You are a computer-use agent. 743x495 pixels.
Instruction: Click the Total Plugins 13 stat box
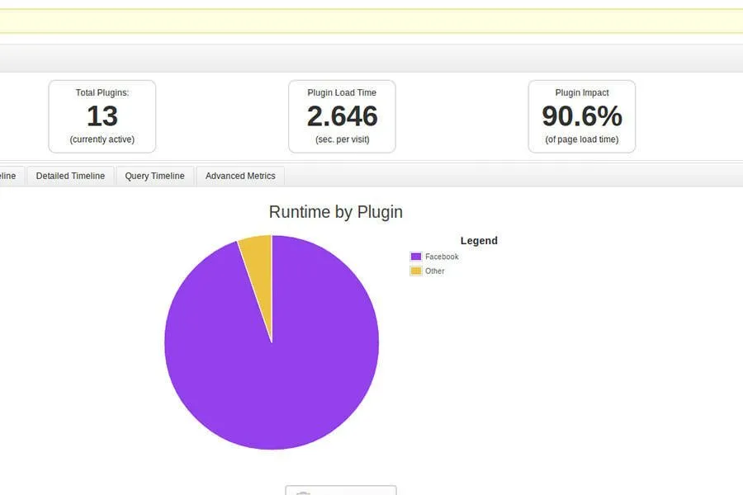(102, 116)
